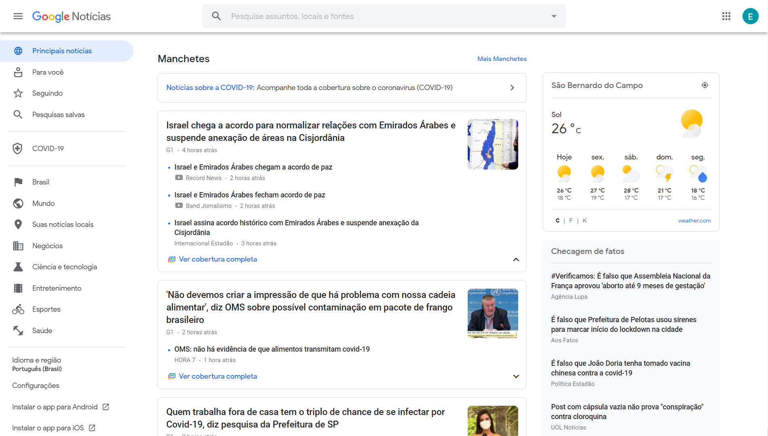Collapse the Israel story coverage
Image resolution: width=768 pixels, height=436 pixels.
tap(516, 259)
